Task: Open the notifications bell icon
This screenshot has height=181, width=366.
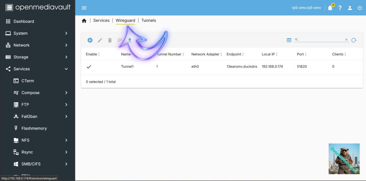Action: [x=330, y=8]
